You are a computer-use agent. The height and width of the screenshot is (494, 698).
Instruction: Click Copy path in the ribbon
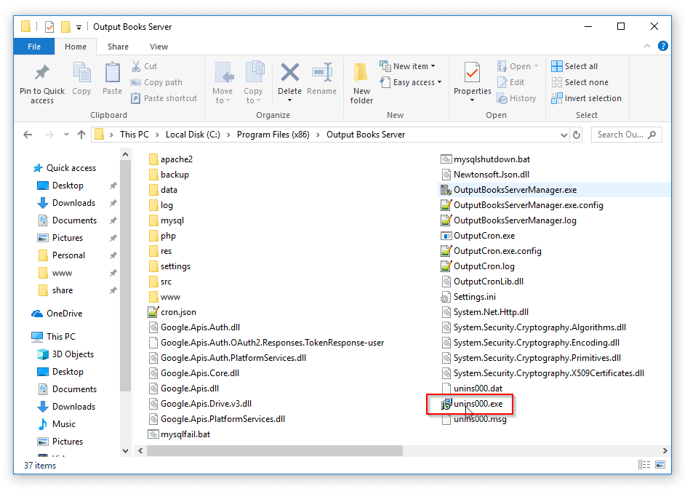tap(157, 82)
